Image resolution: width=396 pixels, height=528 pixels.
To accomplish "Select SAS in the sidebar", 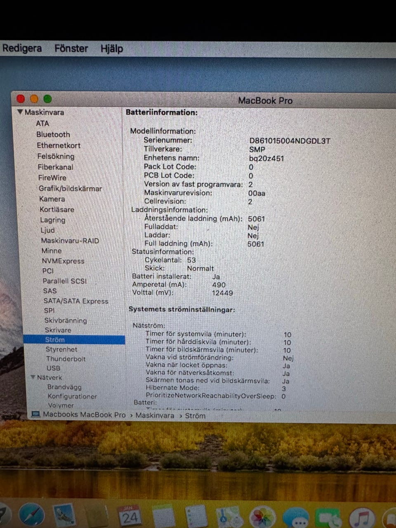I will [50, 291].
